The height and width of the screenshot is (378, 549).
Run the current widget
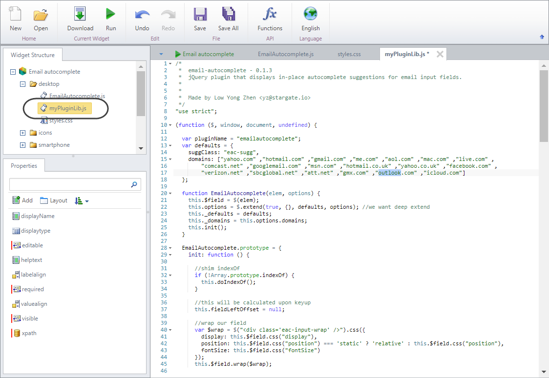[111, 14]
